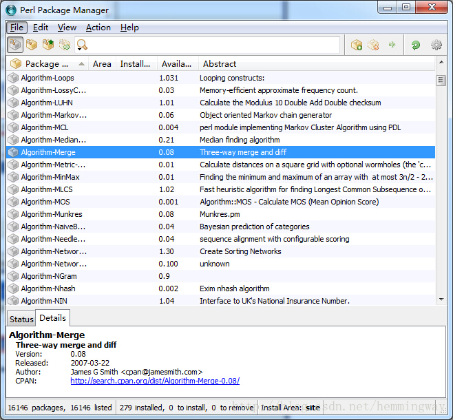Sort by Available column header
Screen dimensions: 453x420
(x=176, y=64)
